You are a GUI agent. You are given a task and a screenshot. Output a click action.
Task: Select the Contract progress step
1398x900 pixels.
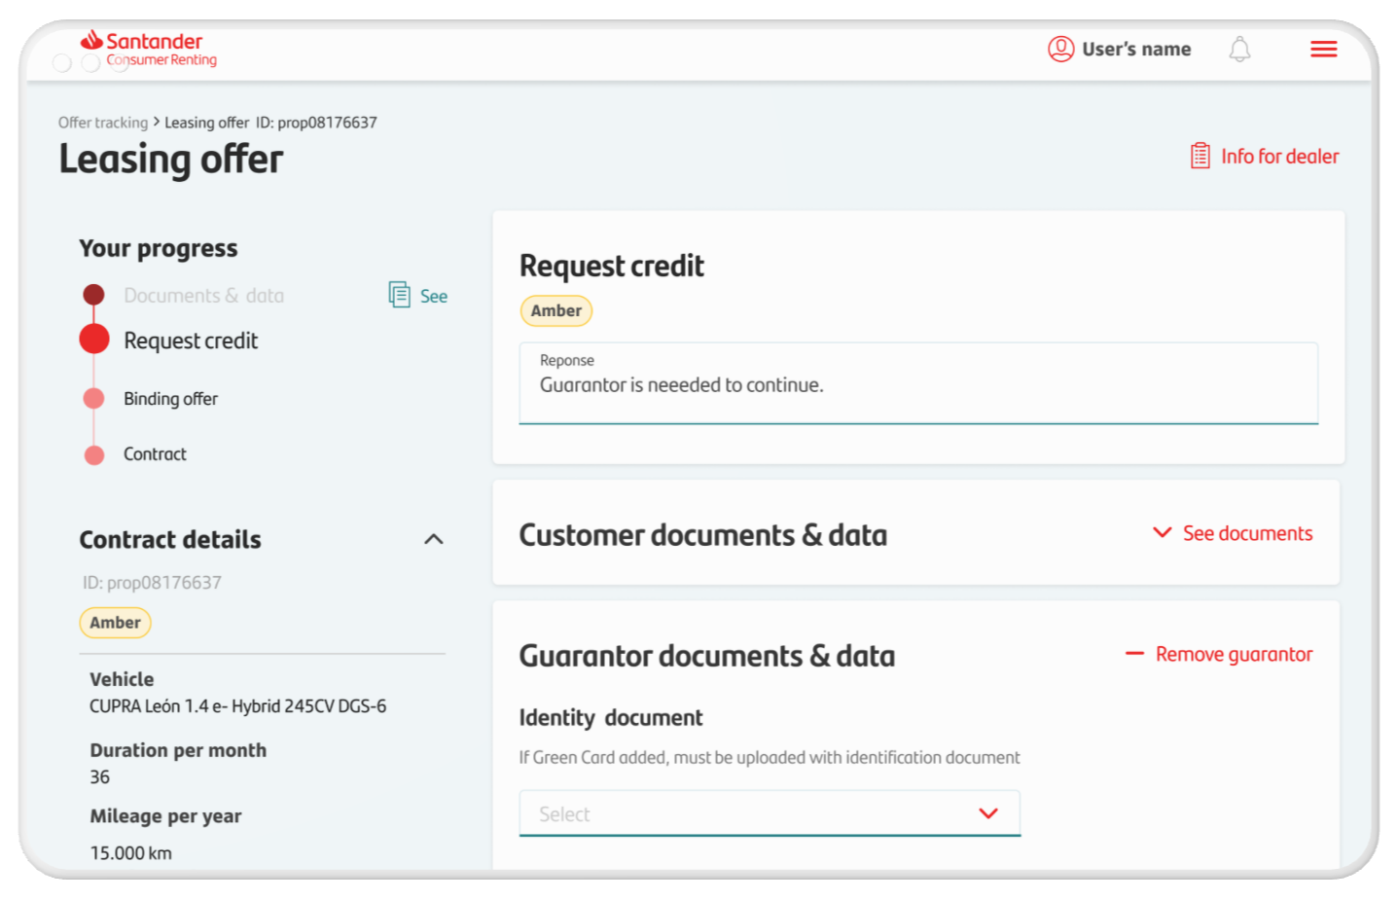(155, 454)
